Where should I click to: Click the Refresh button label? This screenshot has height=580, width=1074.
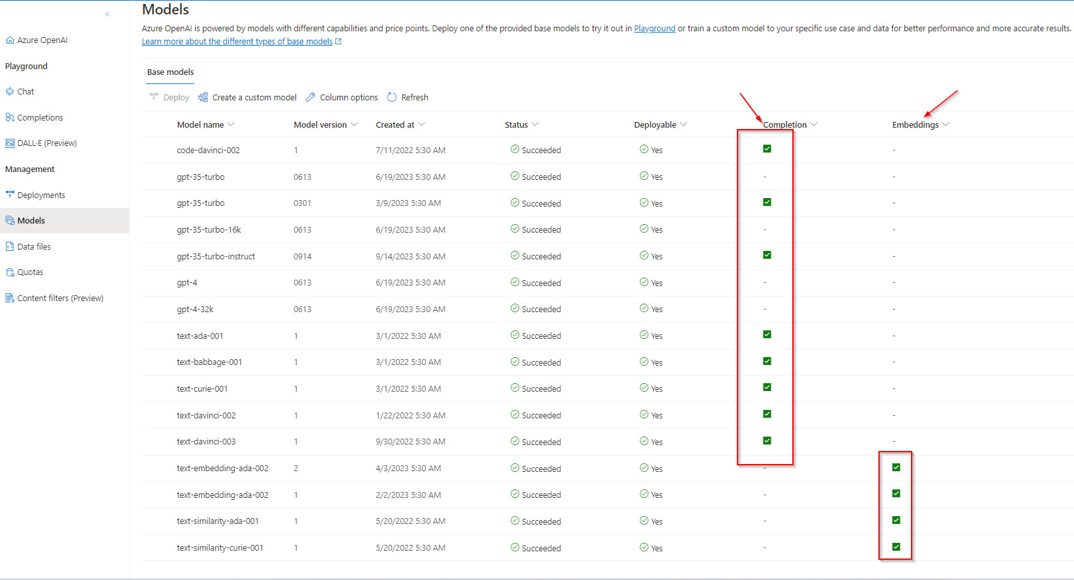415,98
